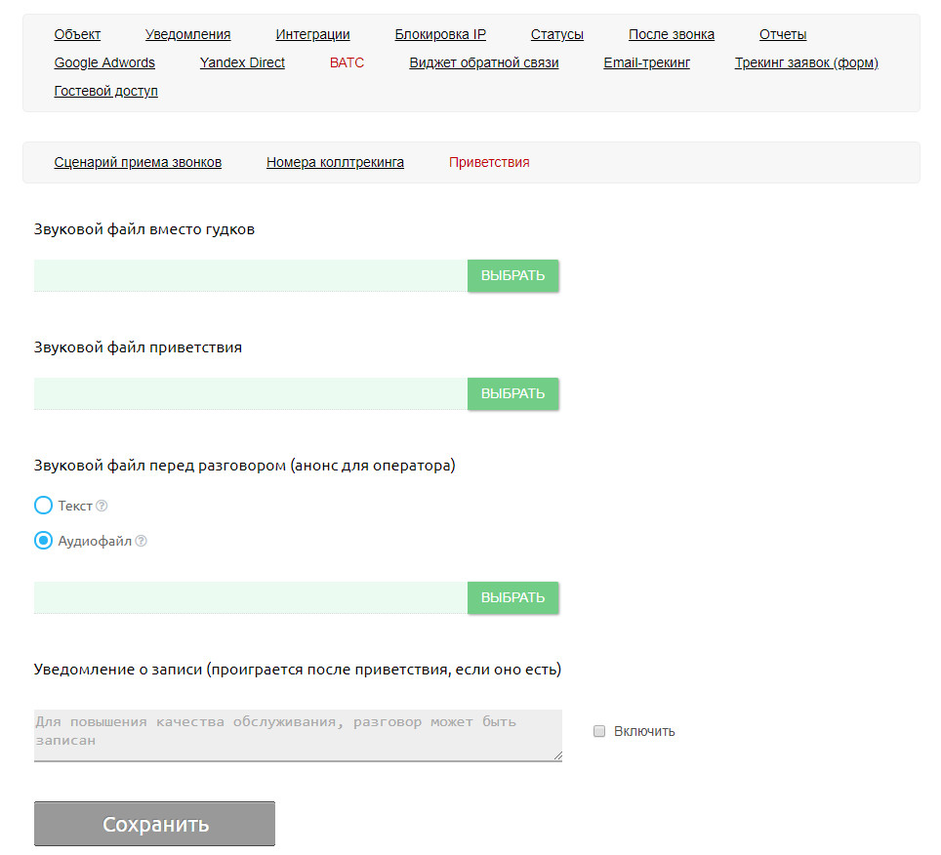Viewport: 941px width, 855px height.
Task: Select the Аудиофайл radio option
Action: coord(43,540)
